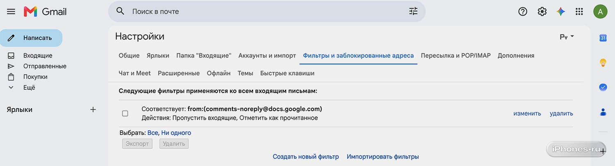Open Contacts in side panel
Viewport: 615px width, 166px height.
click(603, 111)
